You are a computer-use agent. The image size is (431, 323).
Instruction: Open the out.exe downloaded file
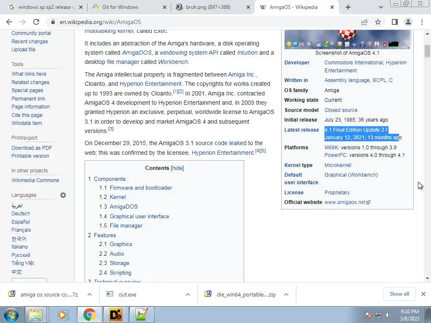(x=127, y=294)
